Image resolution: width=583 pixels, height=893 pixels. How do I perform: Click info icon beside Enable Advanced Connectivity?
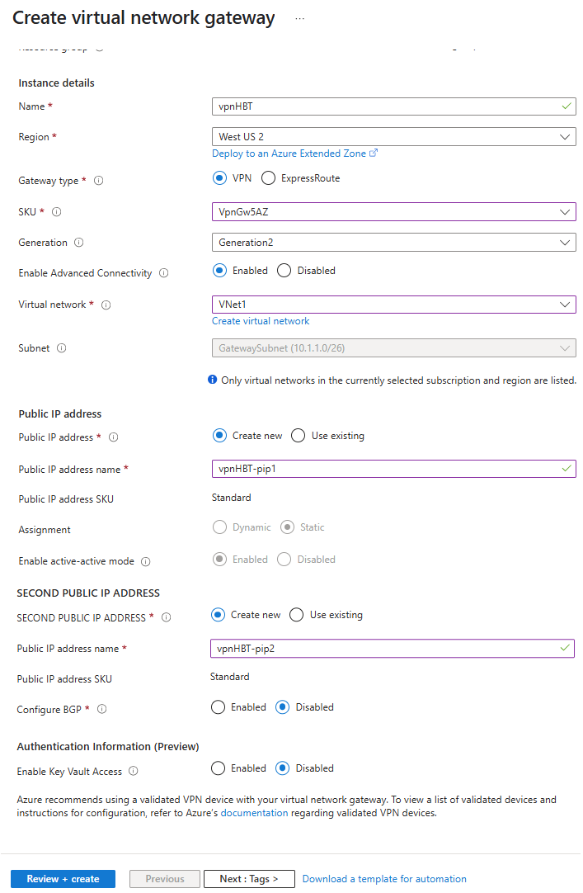point(164,273)
